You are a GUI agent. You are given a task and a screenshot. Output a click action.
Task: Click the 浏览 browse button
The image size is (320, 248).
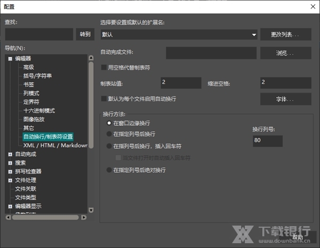pos(285,53)
